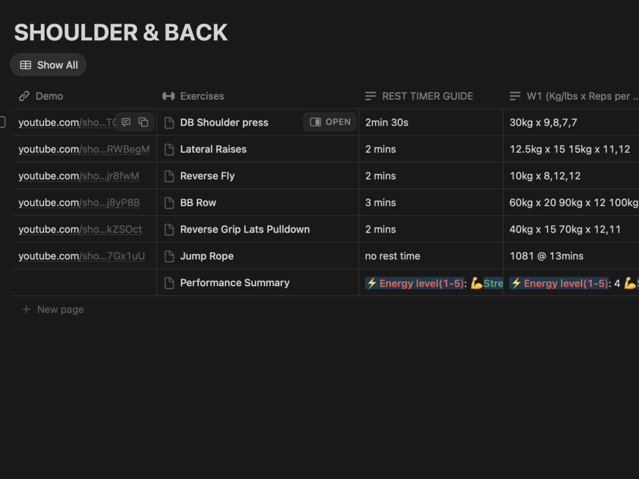The image size is (639, 479).
Task: Click the dumbbell icon beside Exercises
Action: pyautogui.click(x=168, y=96)
